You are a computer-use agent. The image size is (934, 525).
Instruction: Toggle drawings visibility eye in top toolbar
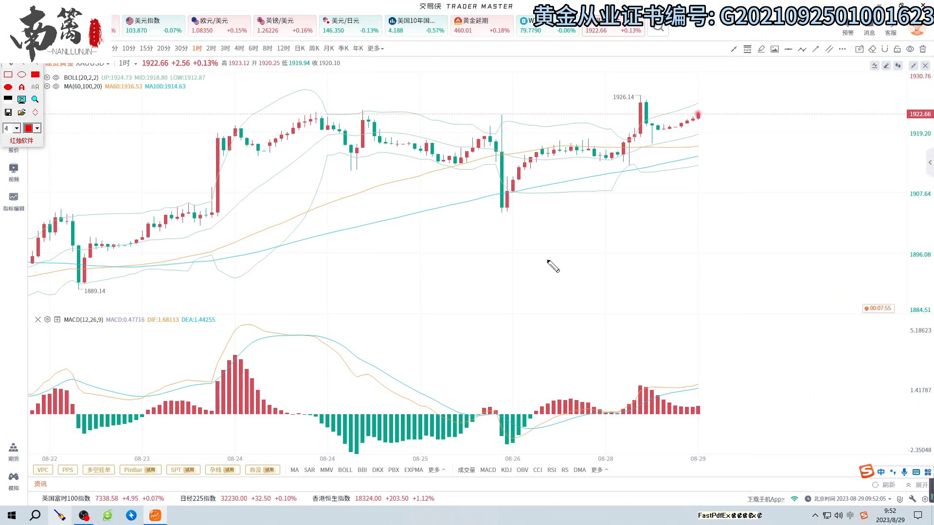click(x=910, y=49)
